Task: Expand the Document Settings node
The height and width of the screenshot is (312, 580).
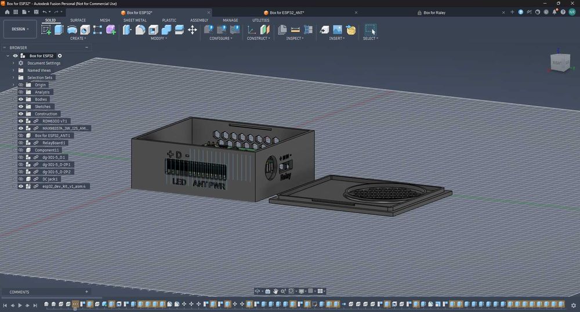Action: (13, 63)
